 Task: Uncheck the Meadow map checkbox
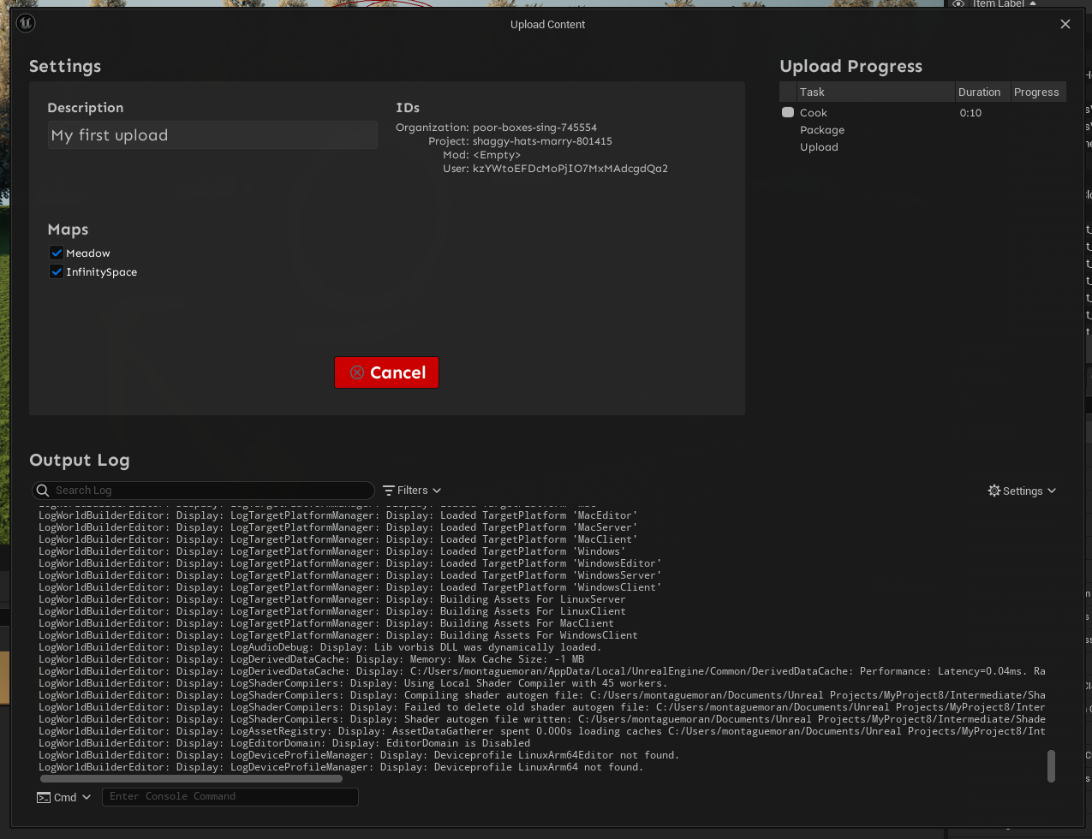click(x=57, y=253)
